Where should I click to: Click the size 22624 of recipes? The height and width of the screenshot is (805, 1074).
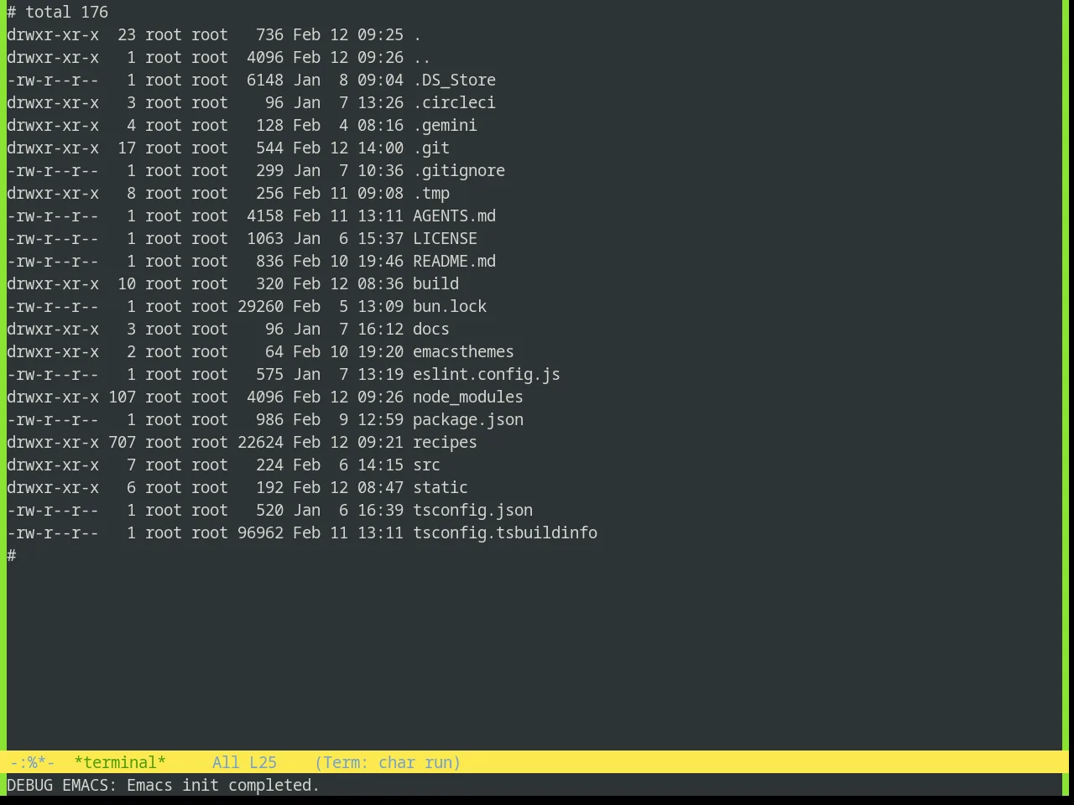(x=260, y=442)
